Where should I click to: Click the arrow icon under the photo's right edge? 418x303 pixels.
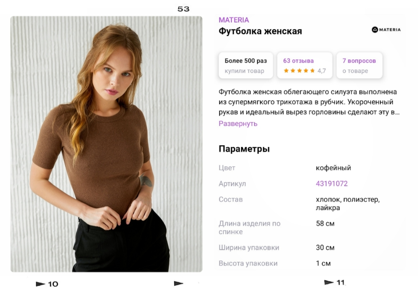(x=178, y=284)
